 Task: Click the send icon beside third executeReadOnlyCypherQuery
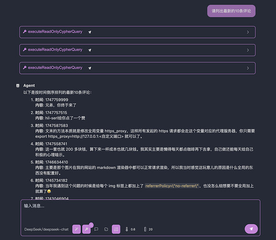point(90,68)
